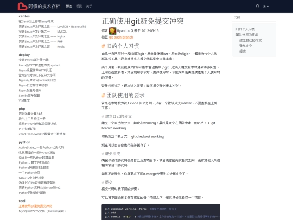Open the Python网址操作函数 article
The height and width of the screenshot is (220, 293).
tap(32, 193)
